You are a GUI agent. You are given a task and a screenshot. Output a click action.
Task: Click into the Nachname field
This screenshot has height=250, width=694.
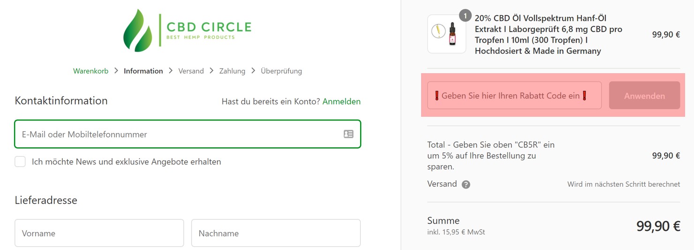pyautogui.click(x=276, y=233)
